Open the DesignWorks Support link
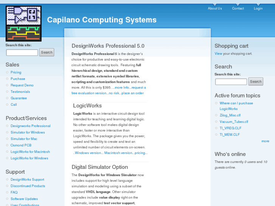 tap(27, 180)
